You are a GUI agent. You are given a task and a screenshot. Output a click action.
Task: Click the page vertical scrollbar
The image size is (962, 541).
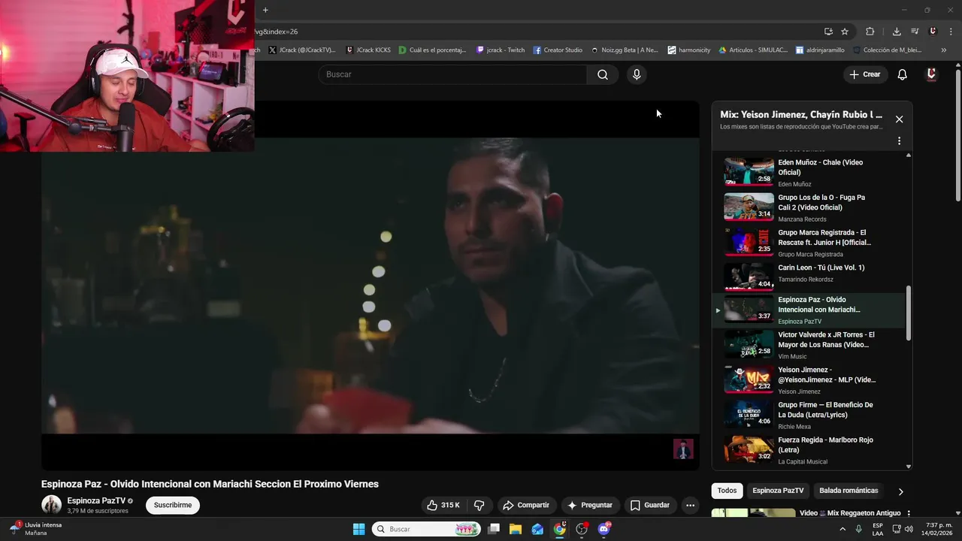click(x=957, y=135)
